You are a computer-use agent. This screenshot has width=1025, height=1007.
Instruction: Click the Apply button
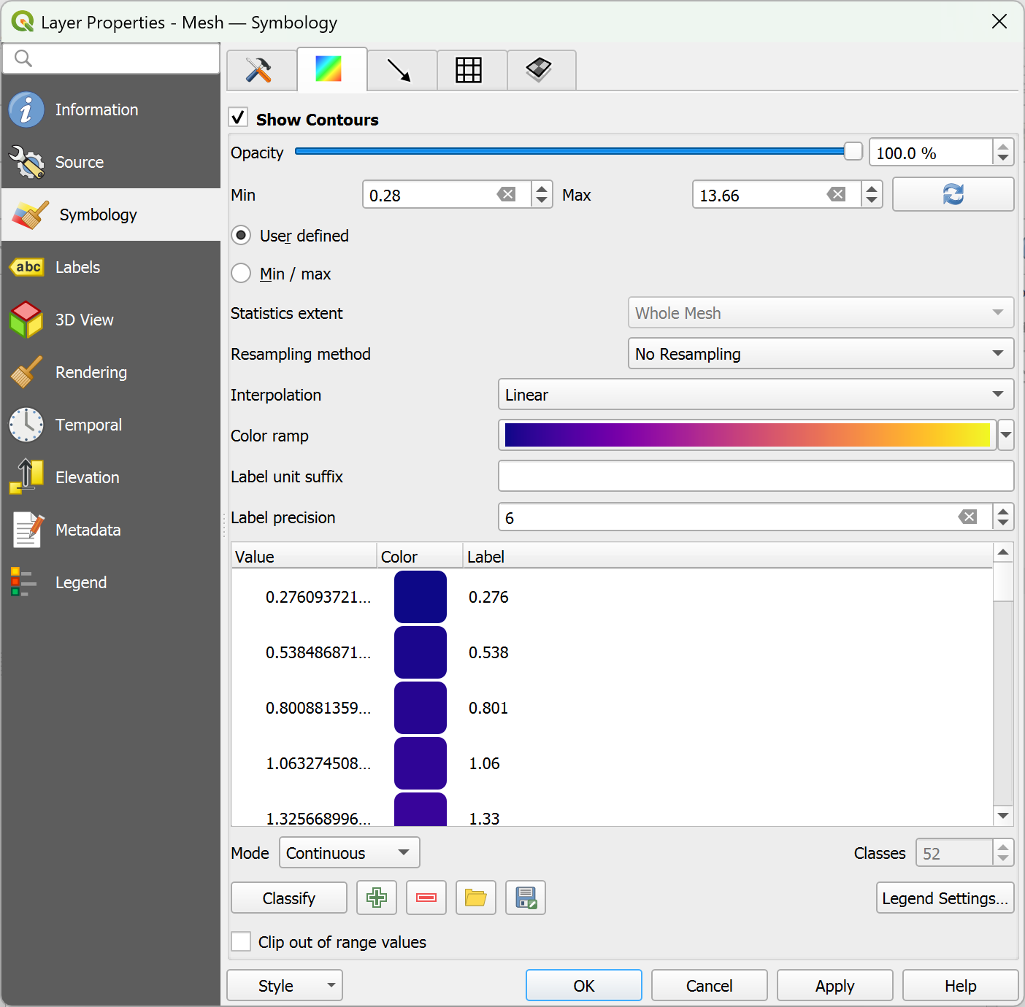[834, 986]
